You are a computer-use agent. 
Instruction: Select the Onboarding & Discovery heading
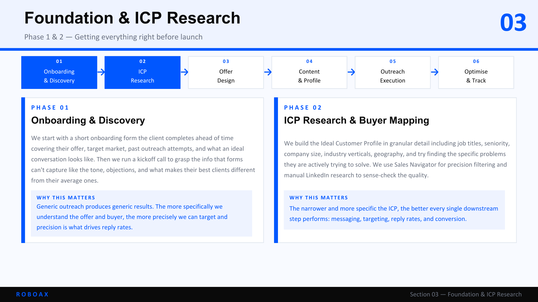tap(88, 120)
